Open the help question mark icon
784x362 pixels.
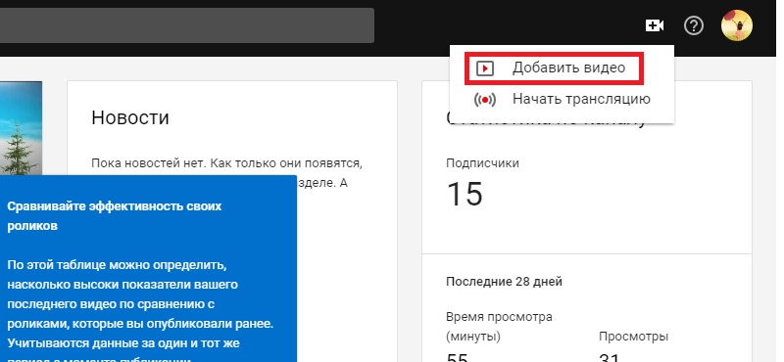[x=694, y=25]
